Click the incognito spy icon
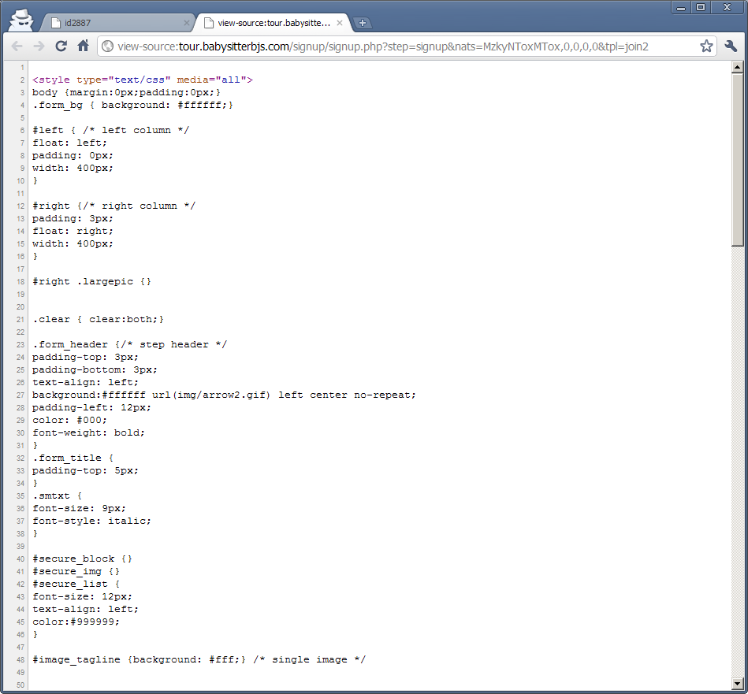 tap(21, 21)
